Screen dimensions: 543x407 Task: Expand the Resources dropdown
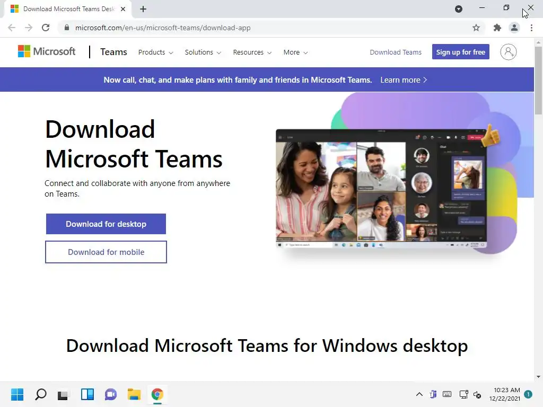pos(252,52)
